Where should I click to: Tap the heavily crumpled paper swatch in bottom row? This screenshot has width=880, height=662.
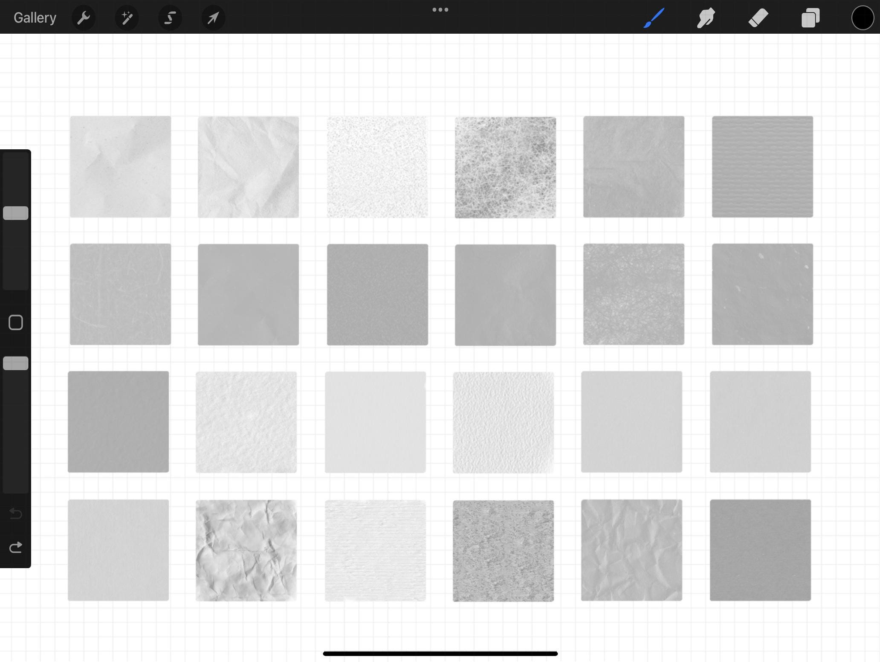pyautogui.click(x=246, y=550)
